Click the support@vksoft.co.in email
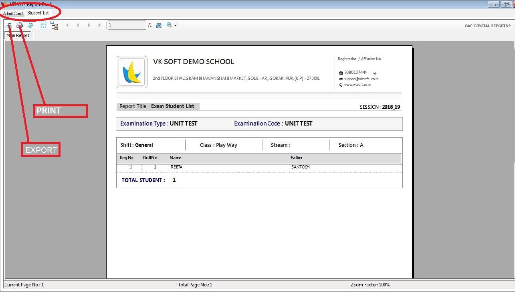The image size is (515, 292). pos(361,79)
